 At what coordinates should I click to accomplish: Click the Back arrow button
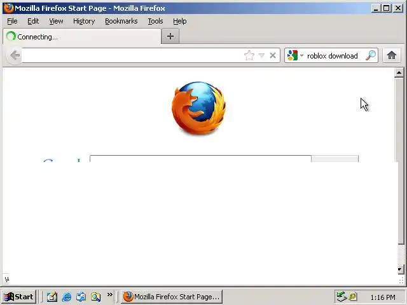click(x=14, y=55)
